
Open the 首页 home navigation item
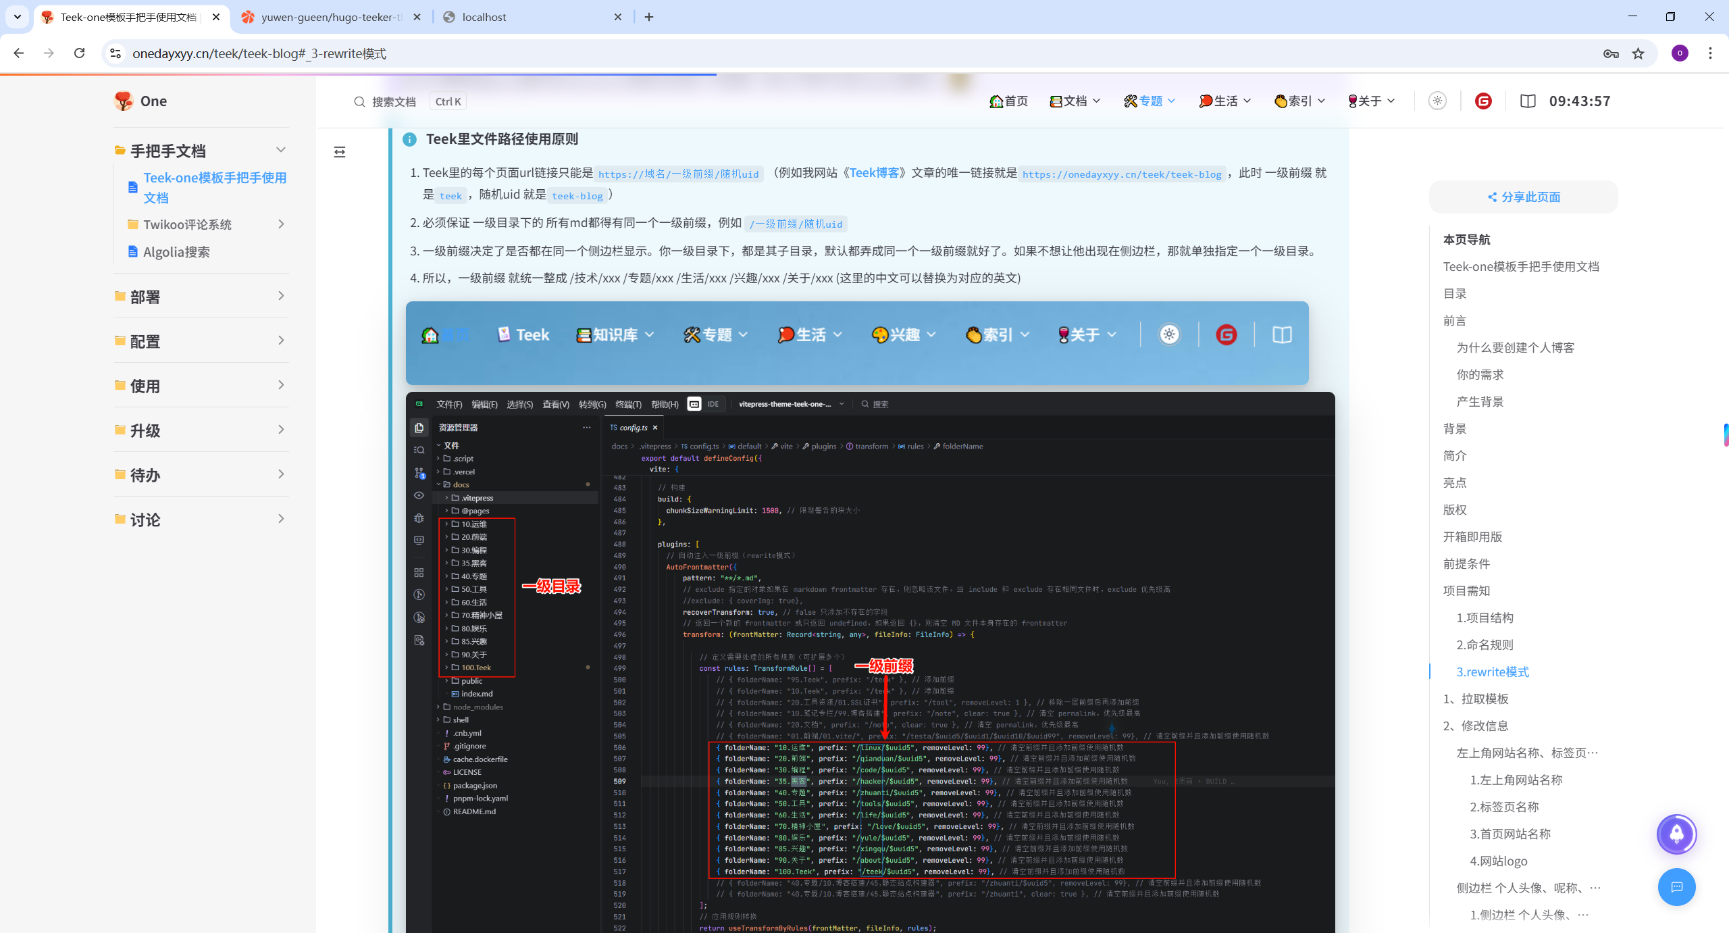[x=1009, y=101]
